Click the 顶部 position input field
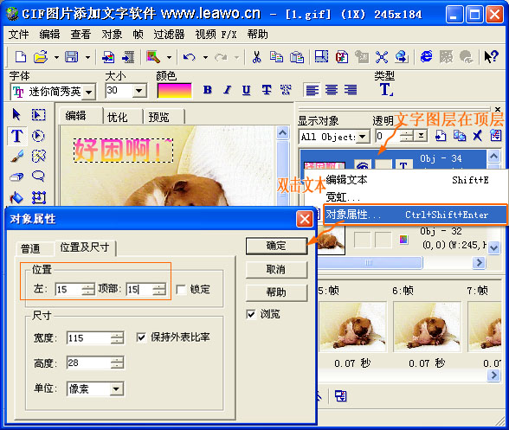 tap(139, 289)
